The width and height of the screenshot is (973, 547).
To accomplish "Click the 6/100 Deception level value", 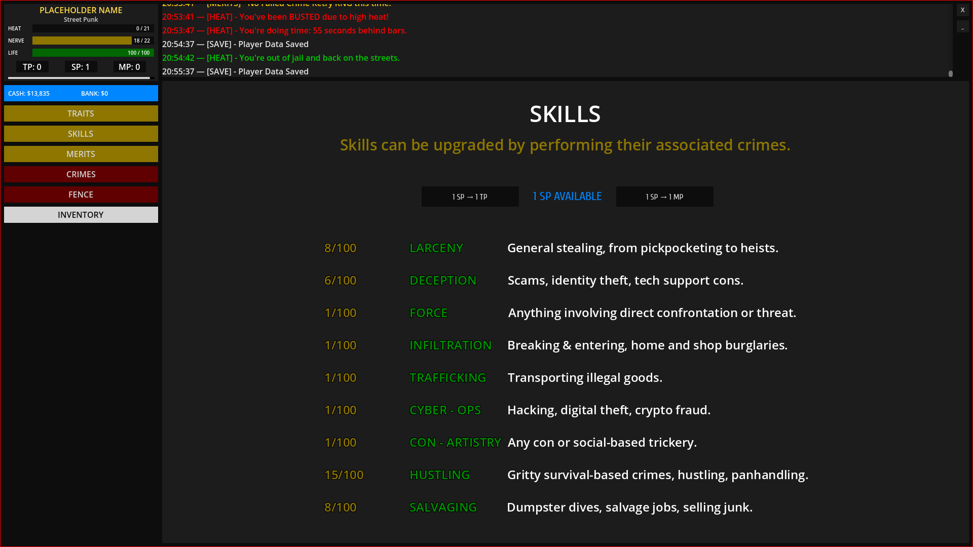I will click(x=341, y=280).
